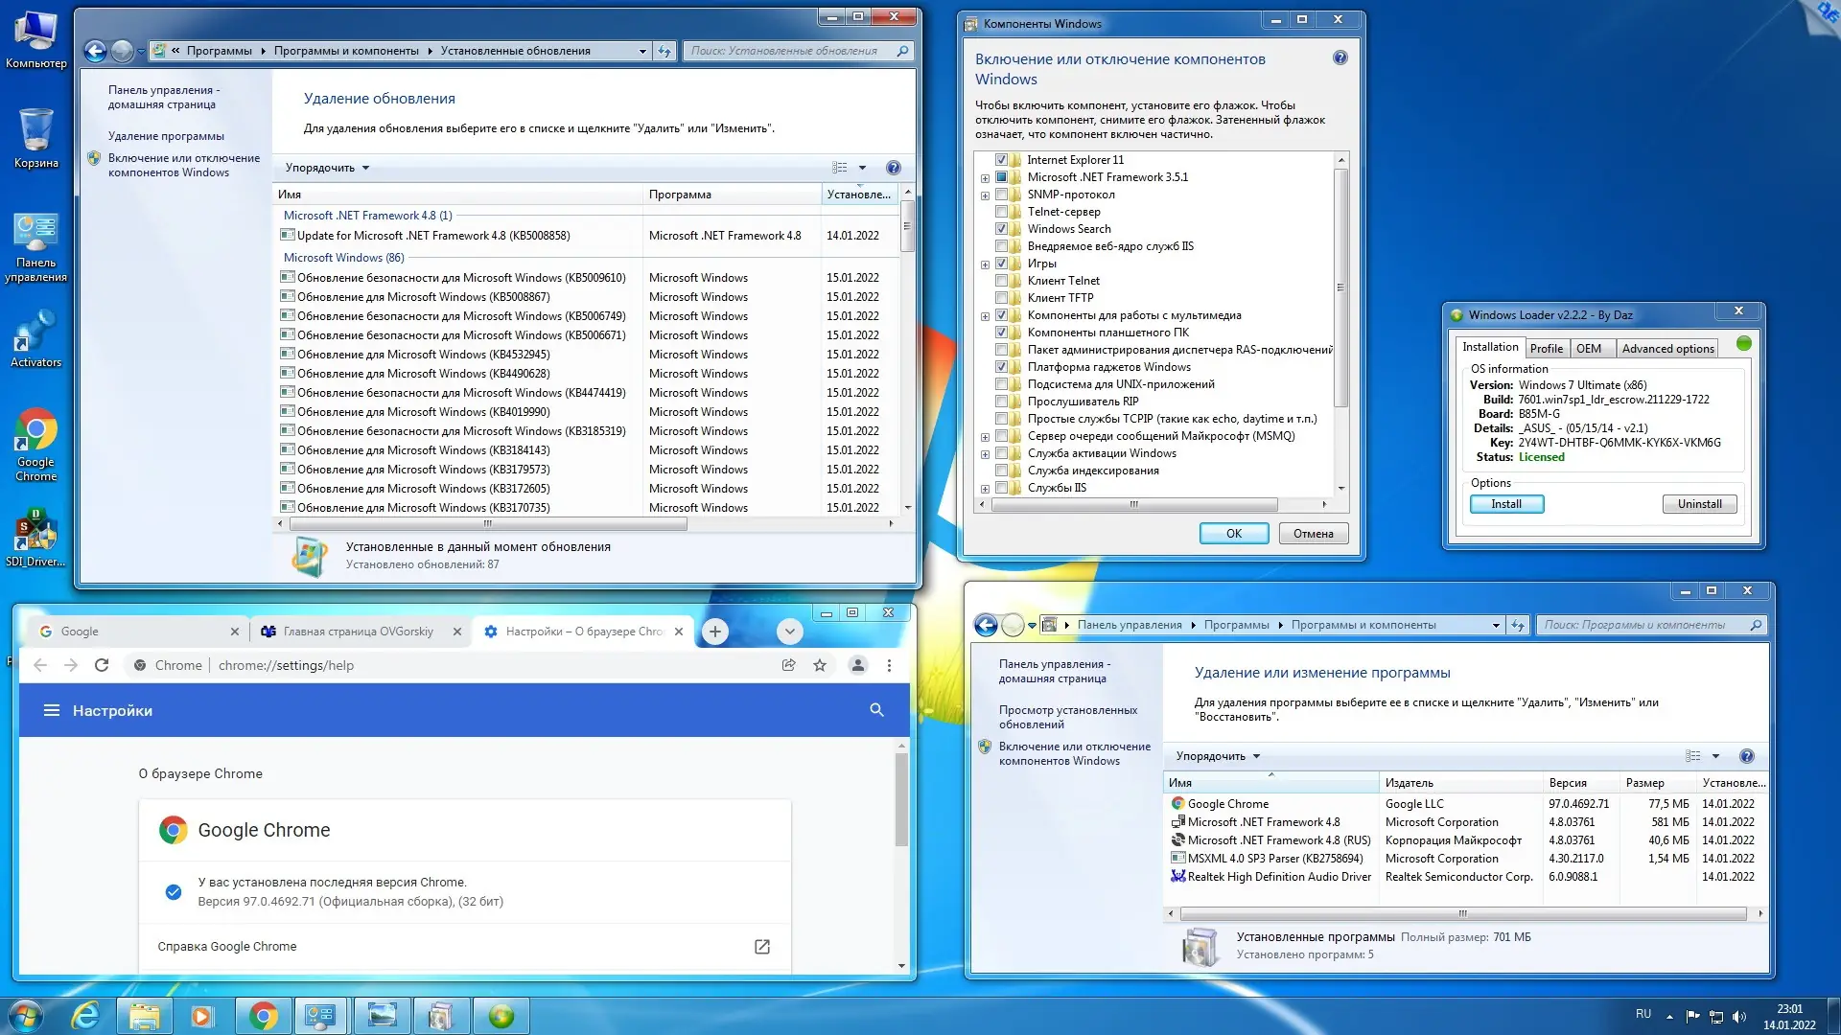Open Chrome's three-dot menu
The height and width of the screenshot is (1035, 1841).
889,664
